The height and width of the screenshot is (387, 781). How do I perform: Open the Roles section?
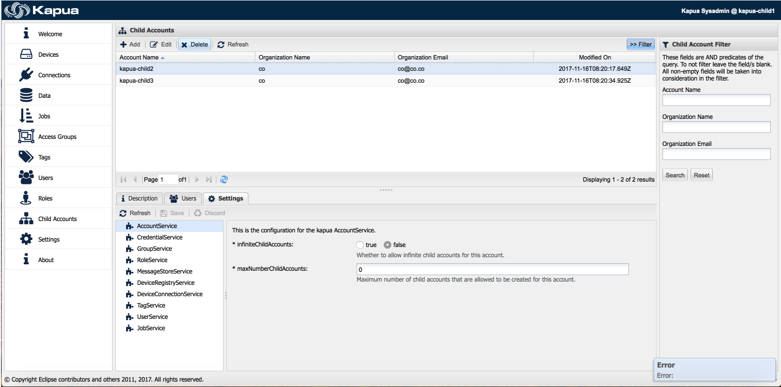[x=45, y=198]
